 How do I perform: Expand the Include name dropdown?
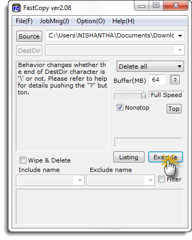pos(80,180)
